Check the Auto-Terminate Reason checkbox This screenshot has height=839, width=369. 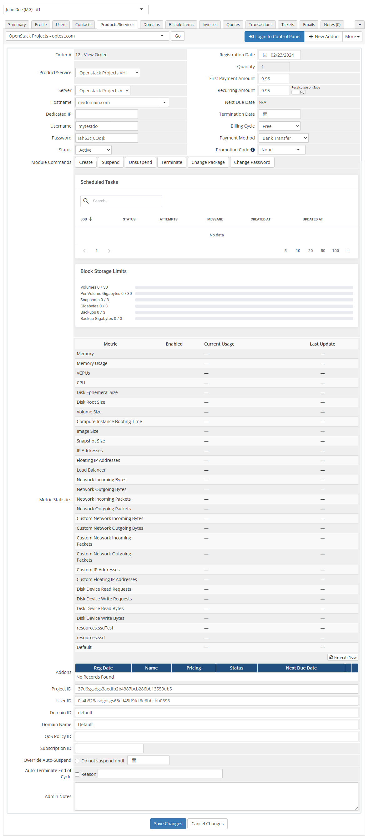point(77,775)
